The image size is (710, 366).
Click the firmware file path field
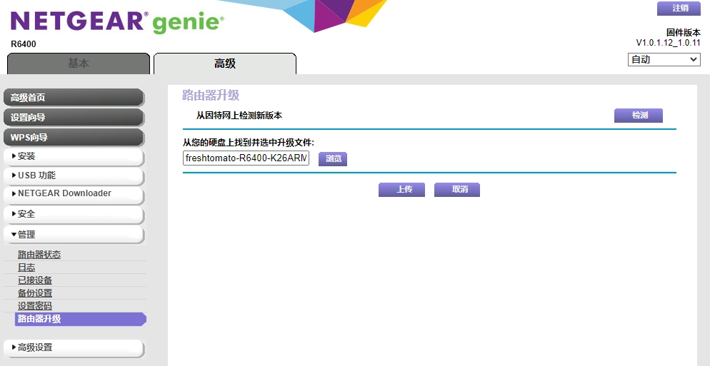pos(246,158)
